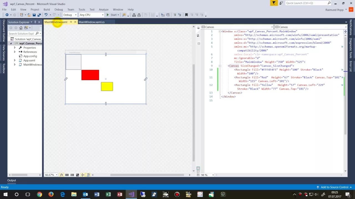Open the Document Outline side tab

pos(4,31)
